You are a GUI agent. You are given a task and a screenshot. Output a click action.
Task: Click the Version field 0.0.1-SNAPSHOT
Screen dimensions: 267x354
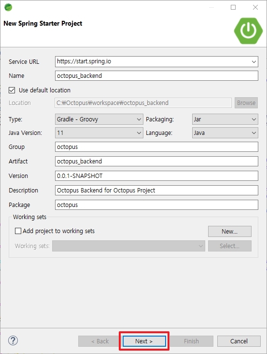(156, 176)
